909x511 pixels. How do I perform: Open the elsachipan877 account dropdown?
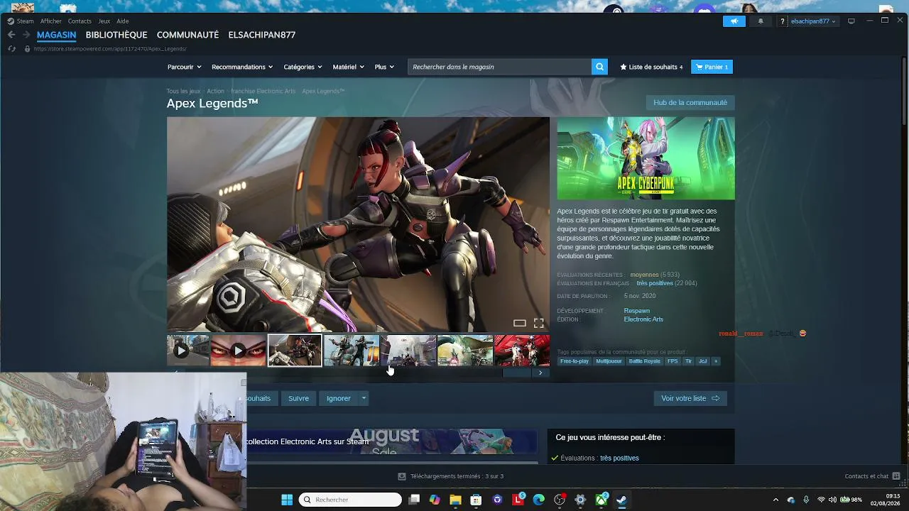(813, 21)
